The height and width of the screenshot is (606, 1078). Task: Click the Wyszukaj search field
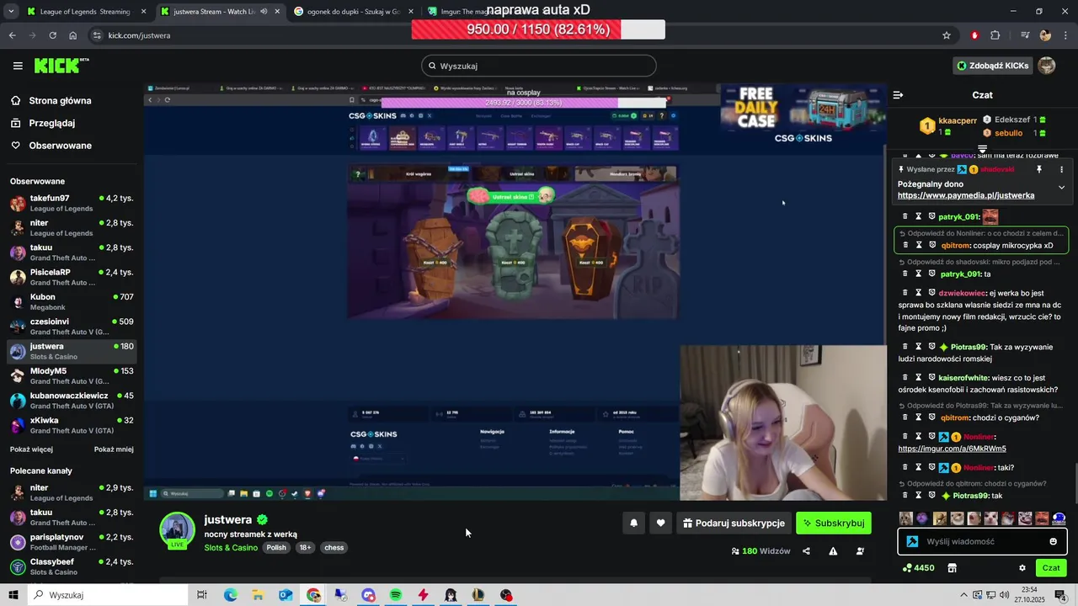pyautogui.click(x=539, y=66)
